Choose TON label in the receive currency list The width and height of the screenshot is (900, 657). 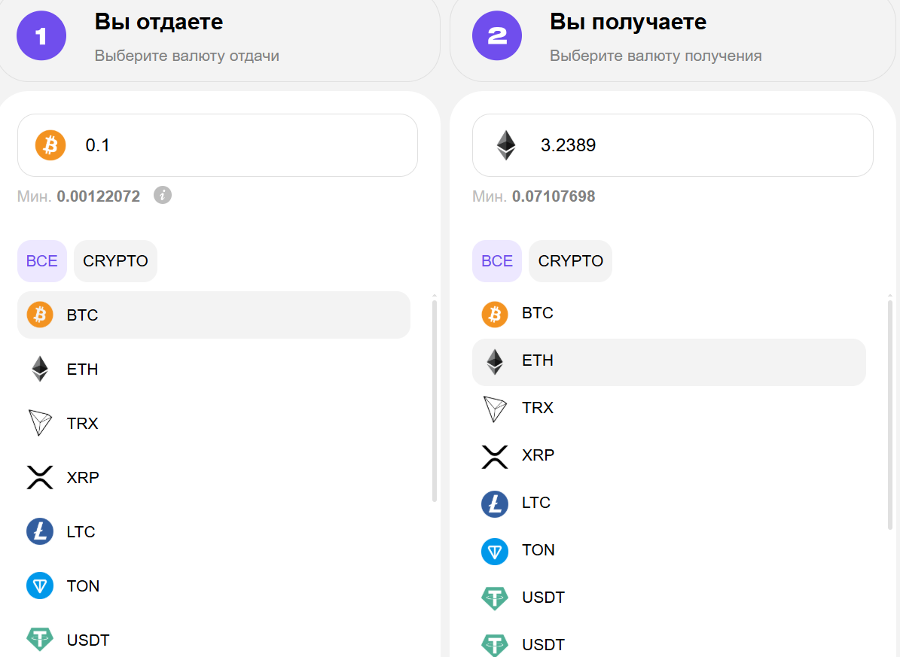tap(538, 549)
